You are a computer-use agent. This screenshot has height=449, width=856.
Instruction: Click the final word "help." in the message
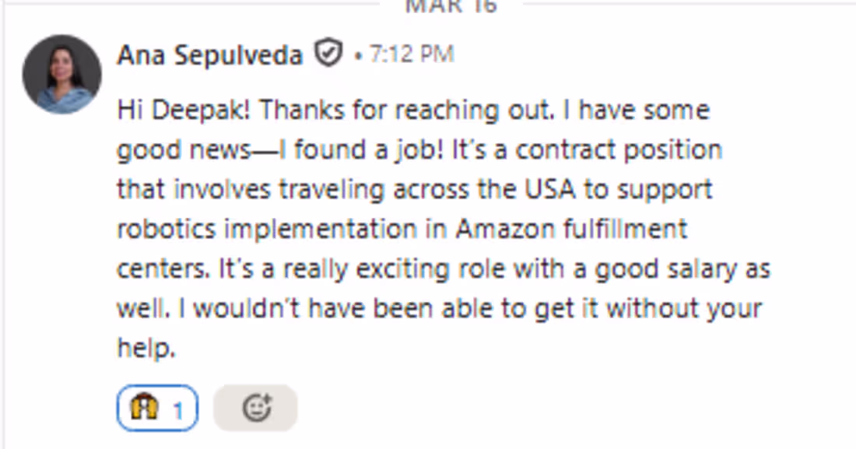coord(146,347)
